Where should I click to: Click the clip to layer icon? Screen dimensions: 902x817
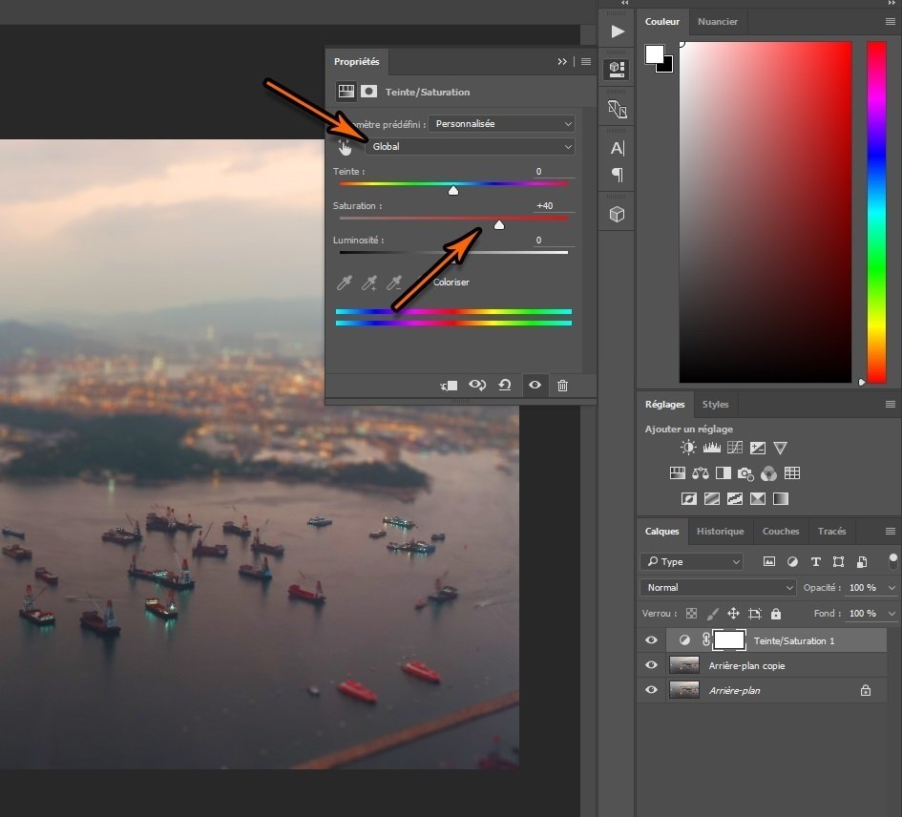pyautogui.click(x=449, y=386)
